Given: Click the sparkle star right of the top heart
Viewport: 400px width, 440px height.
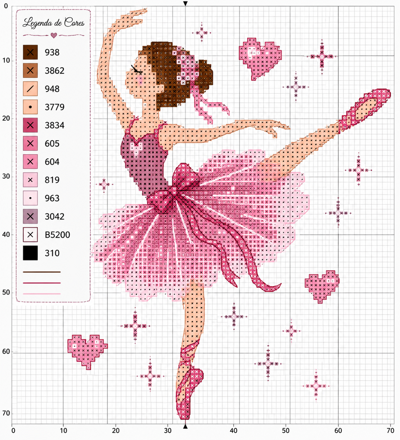Looking at the screenshot, I should click(x=322, y=57).
